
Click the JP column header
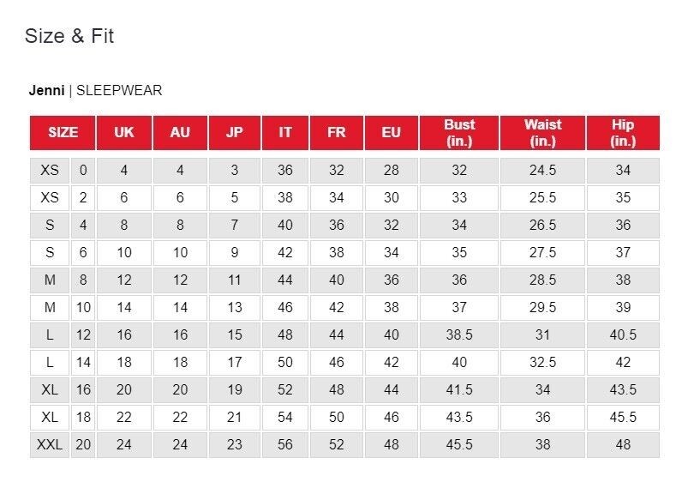(x=235, y=133)
